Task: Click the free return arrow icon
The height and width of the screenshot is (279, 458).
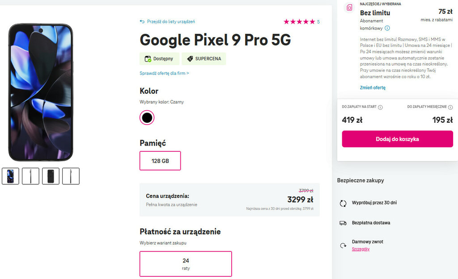Action: click(343, 245)
